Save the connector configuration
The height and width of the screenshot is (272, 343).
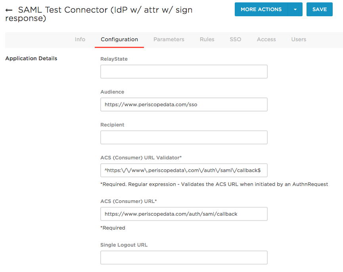[319, 10]
